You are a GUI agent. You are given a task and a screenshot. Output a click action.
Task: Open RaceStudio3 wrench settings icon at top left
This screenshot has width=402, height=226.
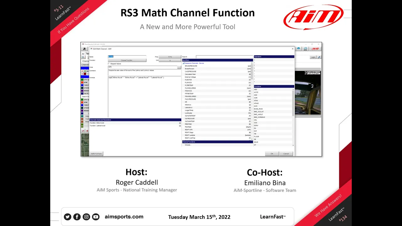[84, 49]
